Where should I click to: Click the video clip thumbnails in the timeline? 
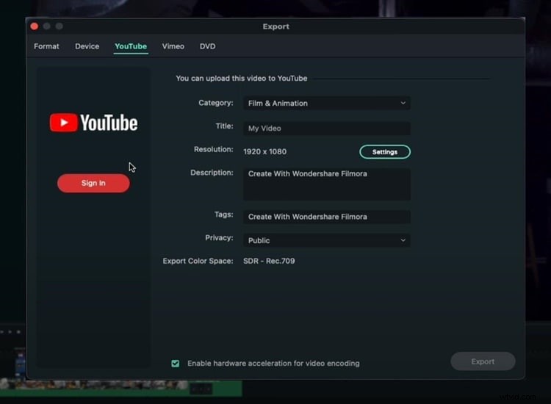(x=96, y=384)
